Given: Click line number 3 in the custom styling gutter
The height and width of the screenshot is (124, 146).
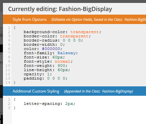Looking at the screenshot, I should [9, 108].
